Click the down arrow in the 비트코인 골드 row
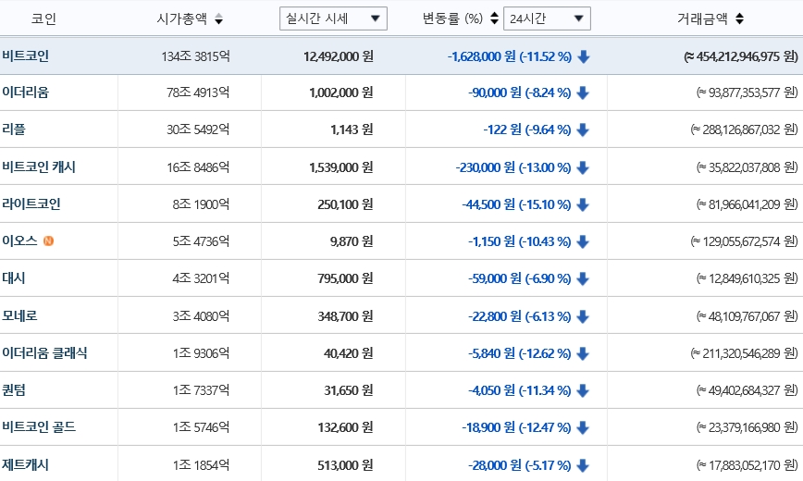The height and width of the screenshot is (481, 803). (x=583, y=427)
